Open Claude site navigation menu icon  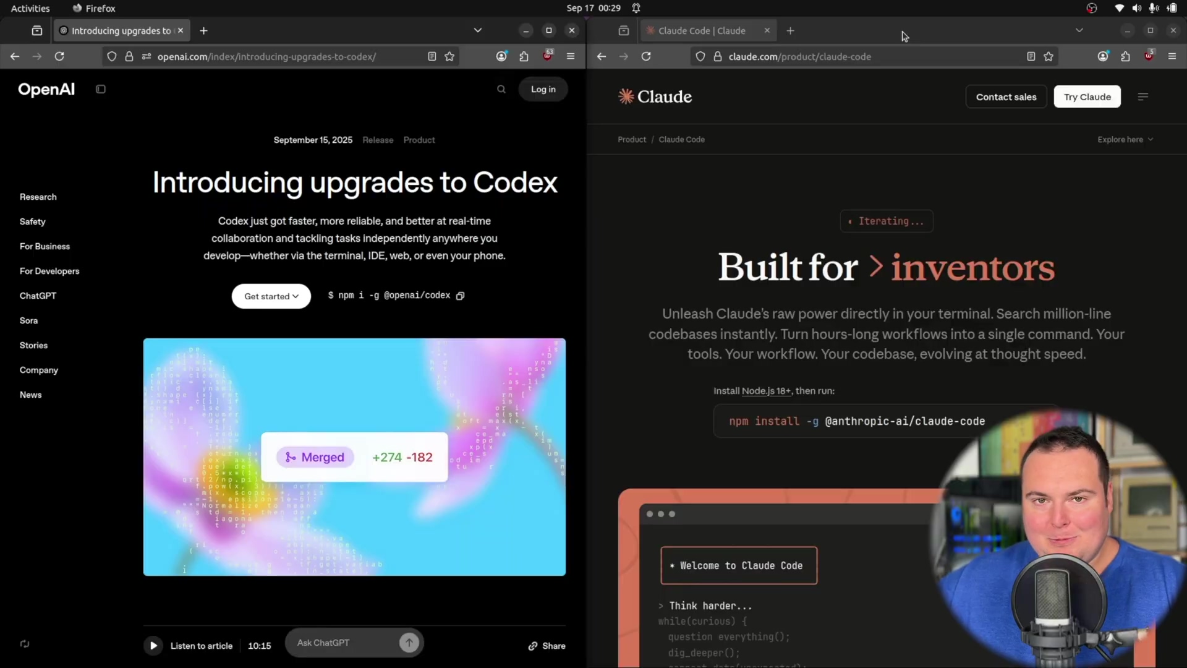click(x=1143, y=96)
